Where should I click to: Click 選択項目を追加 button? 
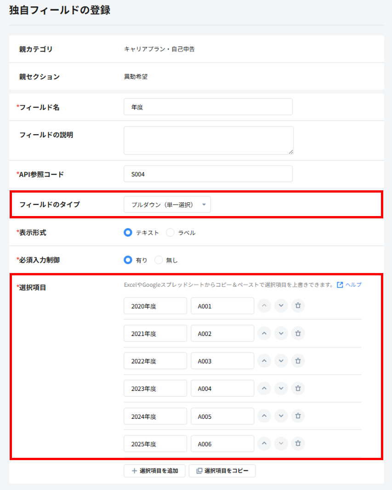pyautogui.click(x=154, y=471)
